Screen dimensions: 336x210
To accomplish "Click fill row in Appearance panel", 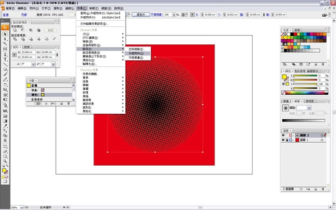I will pyautogui.click(x=49, y=95).
